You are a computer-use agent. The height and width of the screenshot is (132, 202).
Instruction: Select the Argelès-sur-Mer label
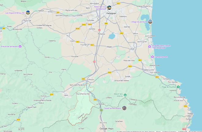click(148, 70)
